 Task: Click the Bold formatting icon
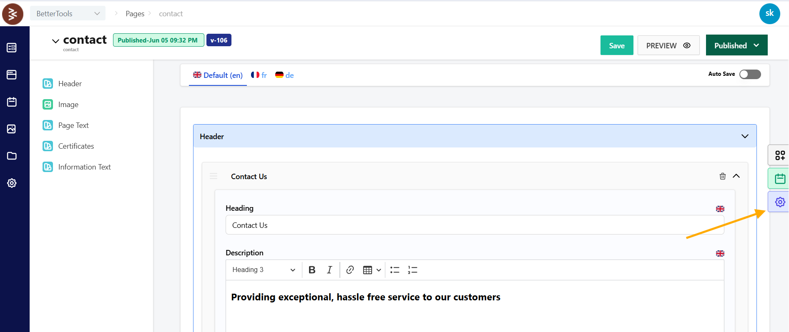(312, 270)
